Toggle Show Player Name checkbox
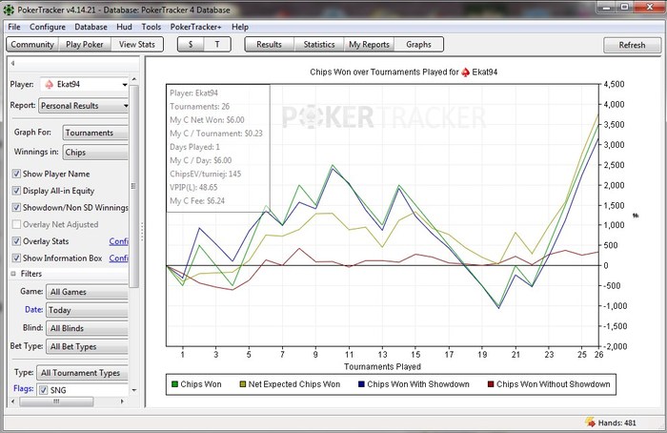667x433 pixels. [x=16, y=174]
